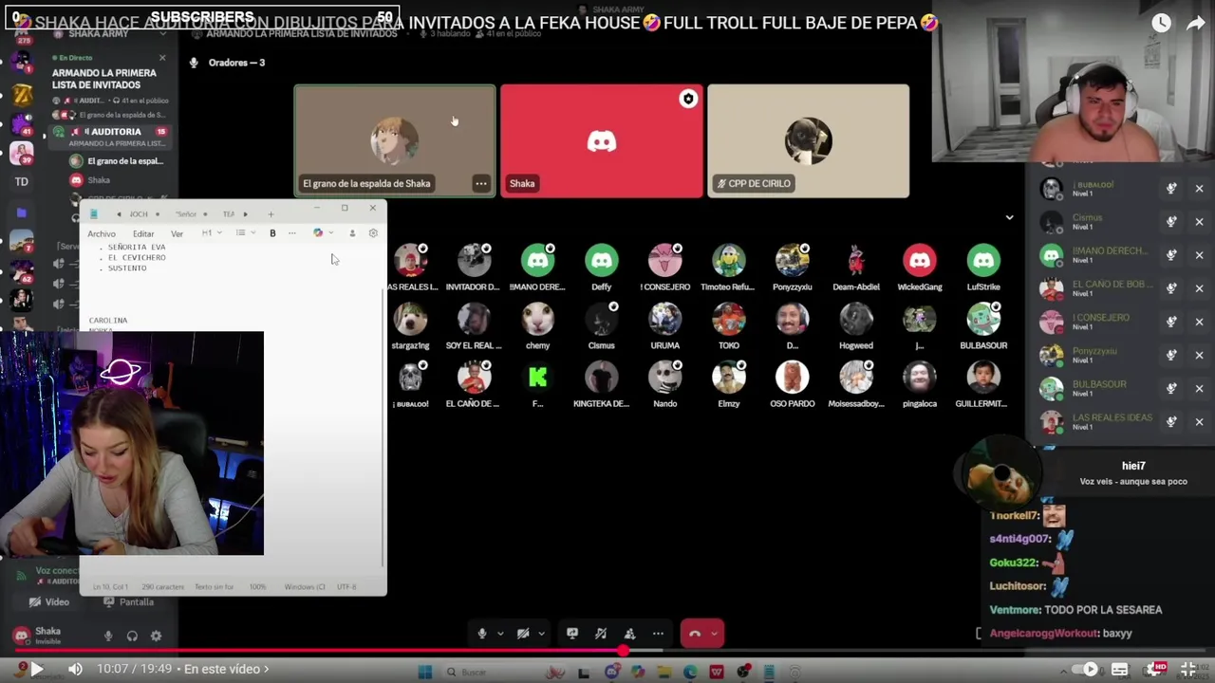The width and height of the screenshot is (1215, 683).
Task: Invite EL CANO DE BOB to speak
Action: (1171, 288)
